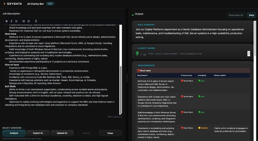Click the job description editor scrollbar

click(121, 90)
